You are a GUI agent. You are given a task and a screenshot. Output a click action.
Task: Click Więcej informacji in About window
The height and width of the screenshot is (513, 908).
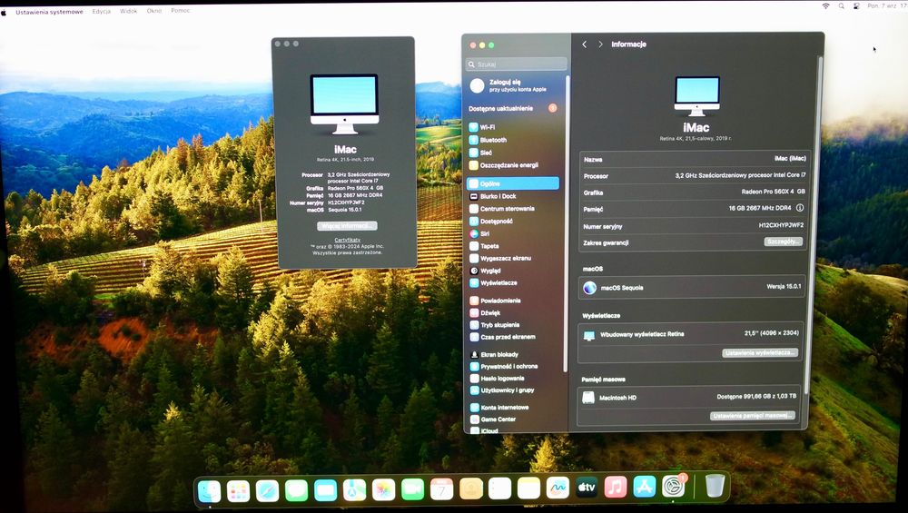click(347, 226)
